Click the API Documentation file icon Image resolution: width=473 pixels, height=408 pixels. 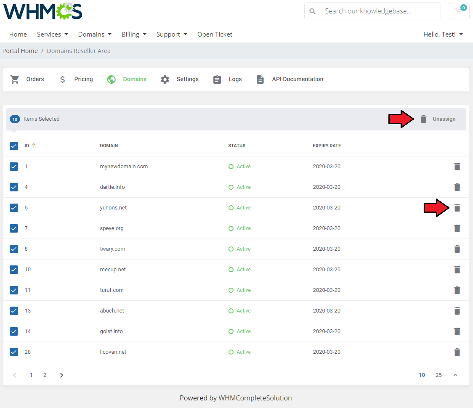click(x=260, y=79)
